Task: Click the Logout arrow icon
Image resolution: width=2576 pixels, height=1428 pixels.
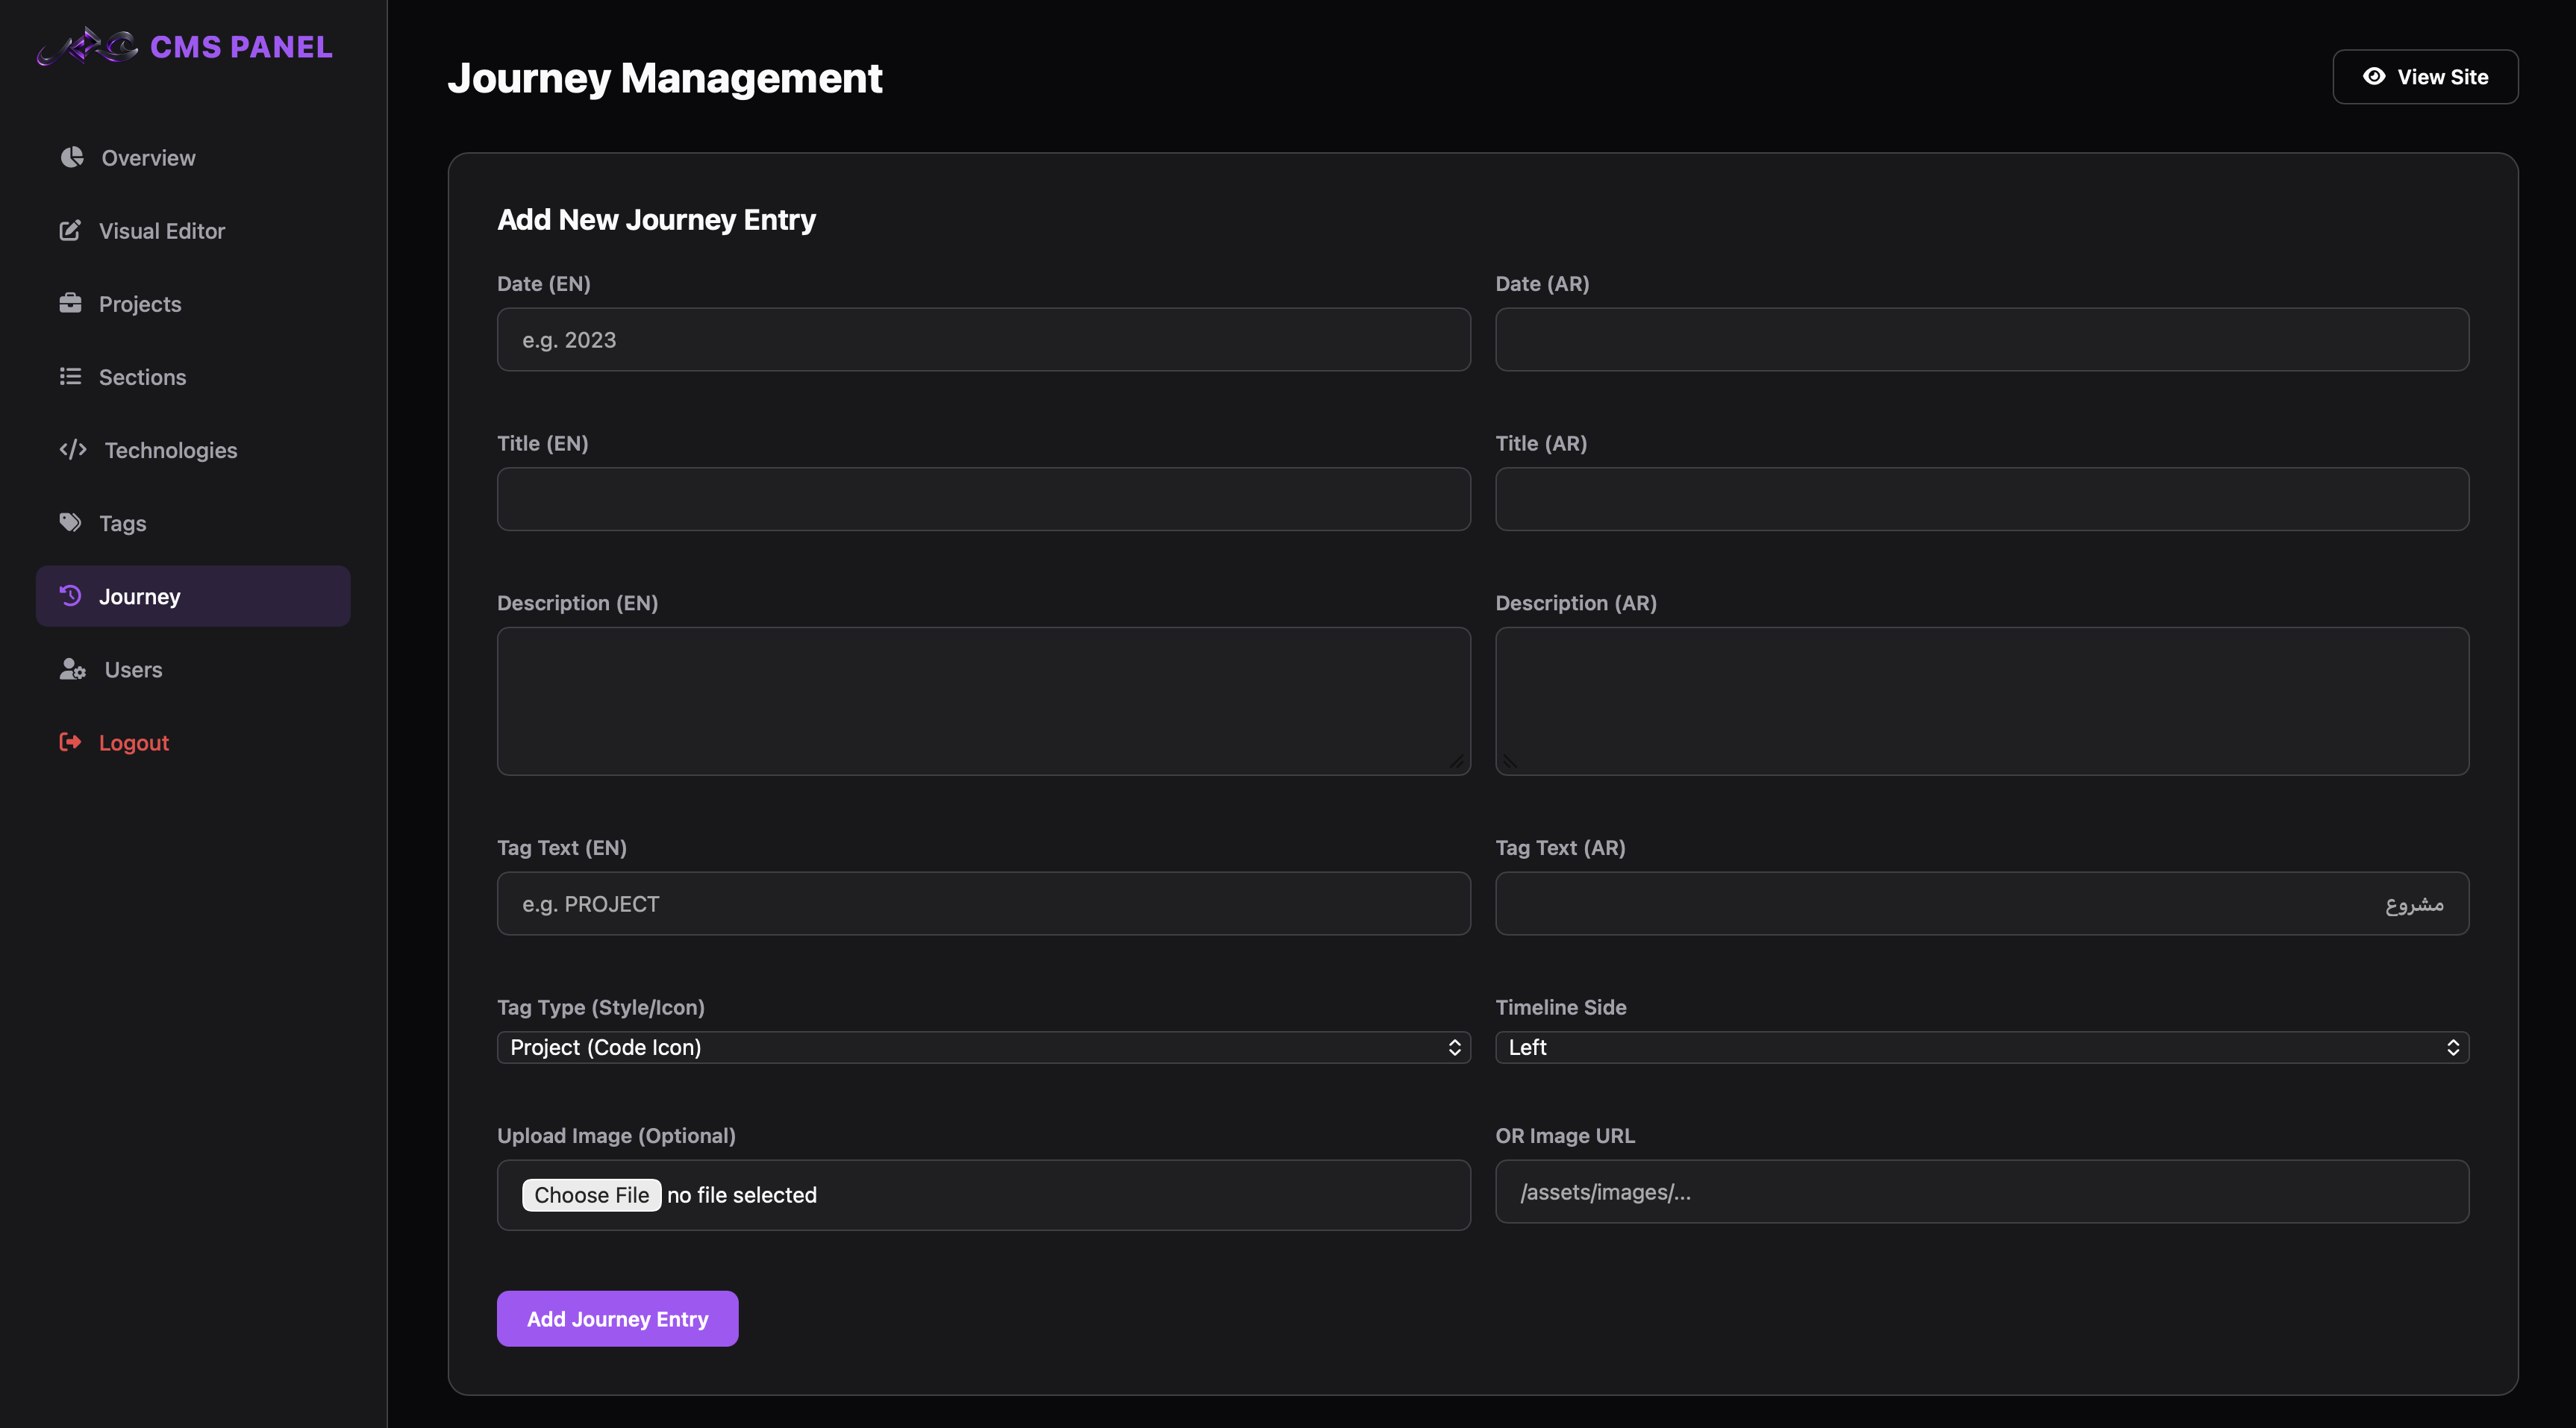Action: (70, 742)
